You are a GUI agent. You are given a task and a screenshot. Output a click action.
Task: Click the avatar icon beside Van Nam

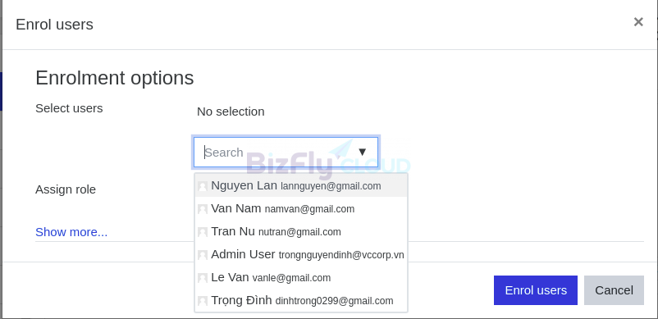click(x=203, y=209)
